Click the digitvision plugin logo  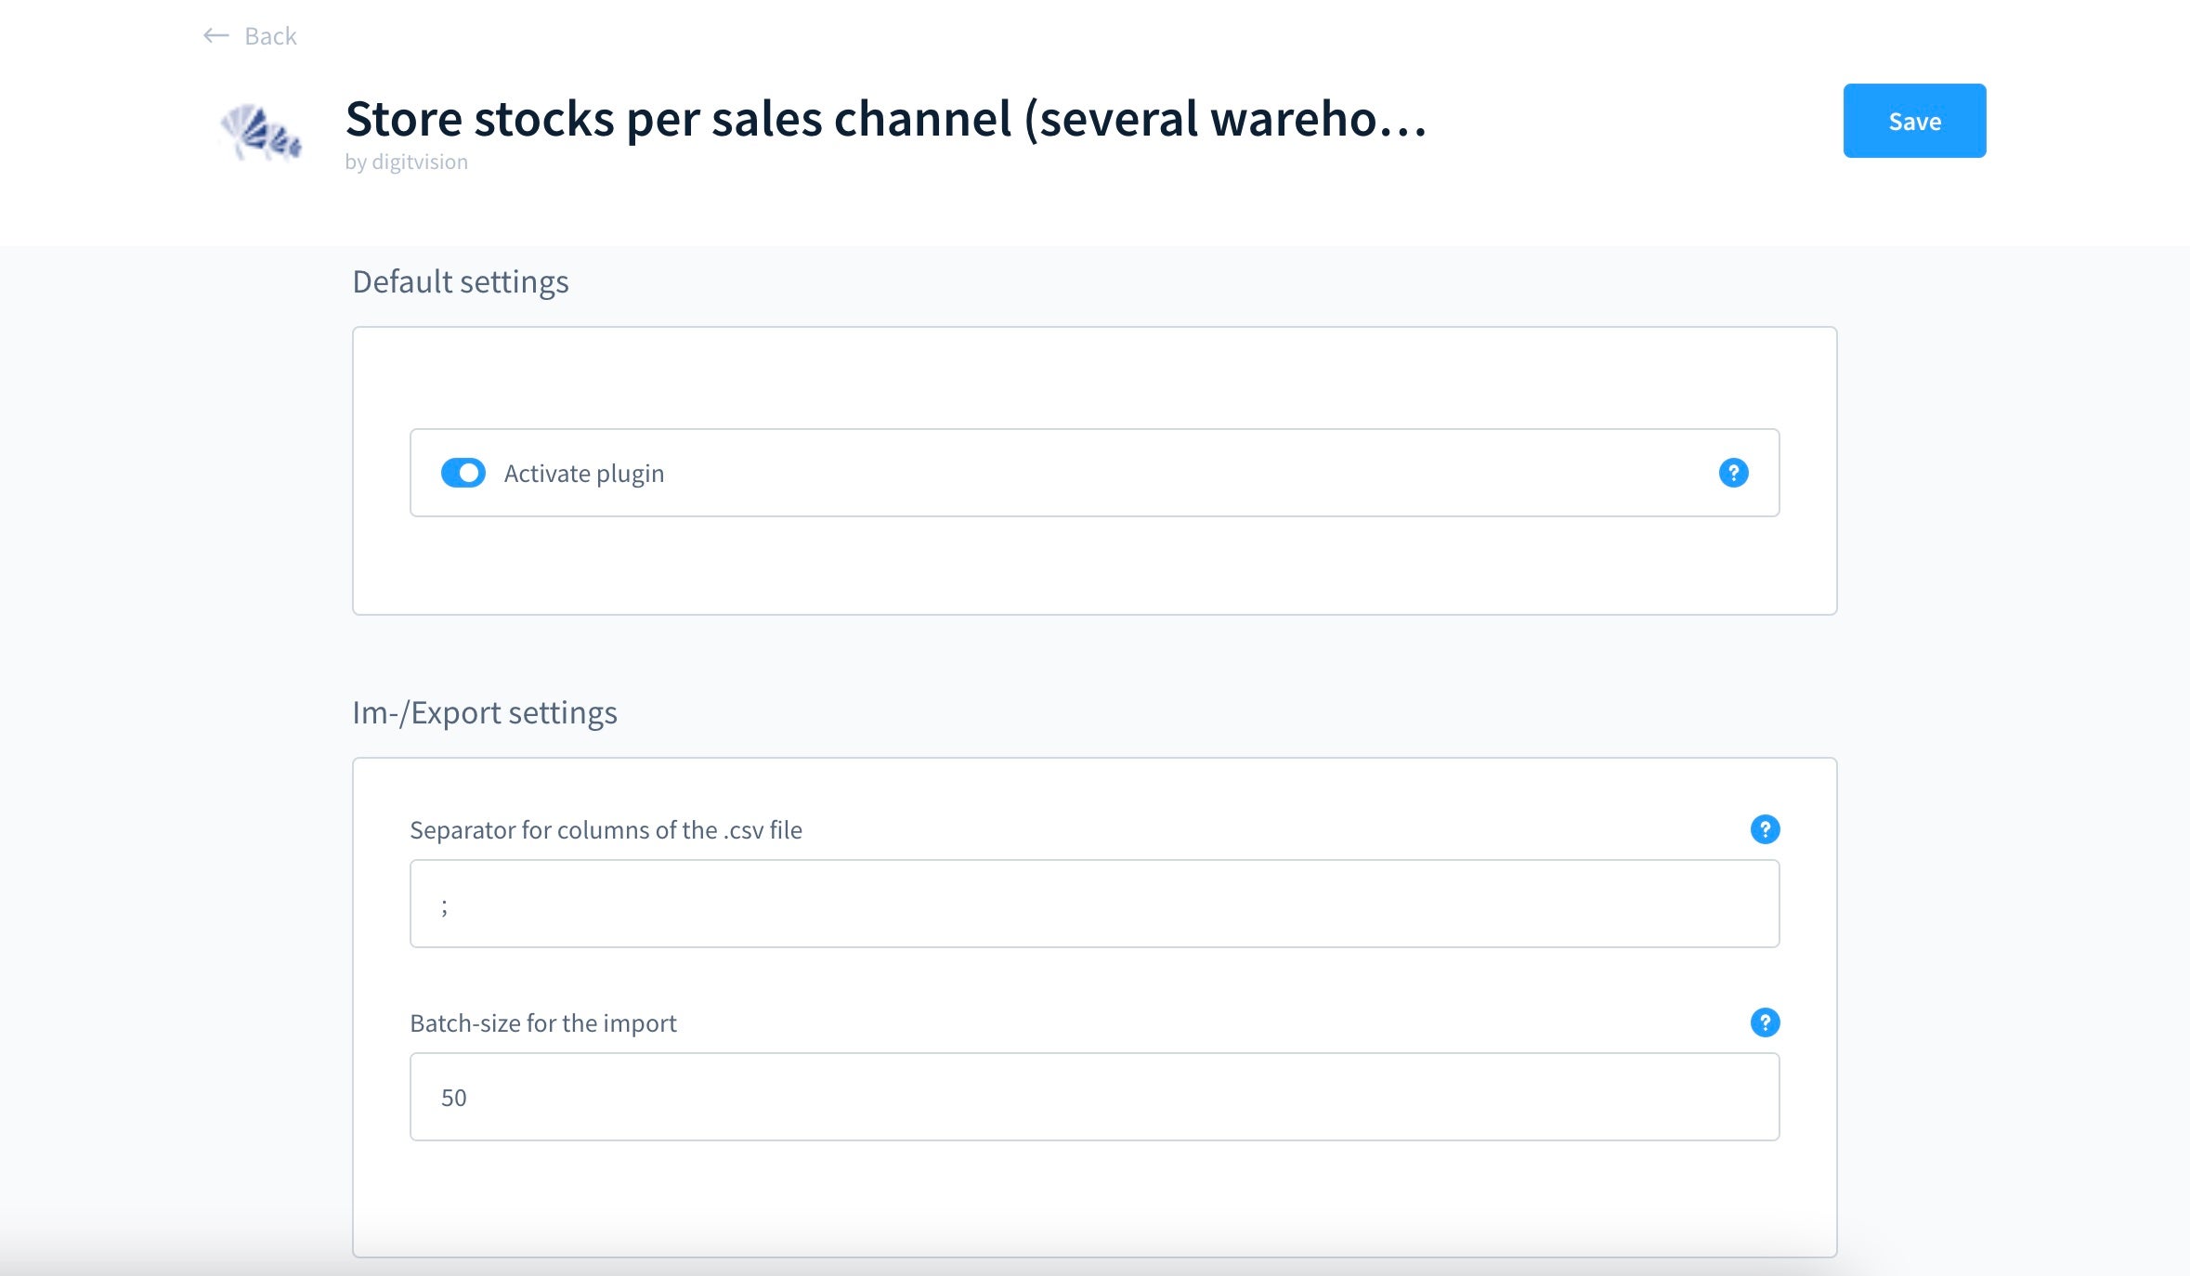pyautogui.click(x=261, y=132)
